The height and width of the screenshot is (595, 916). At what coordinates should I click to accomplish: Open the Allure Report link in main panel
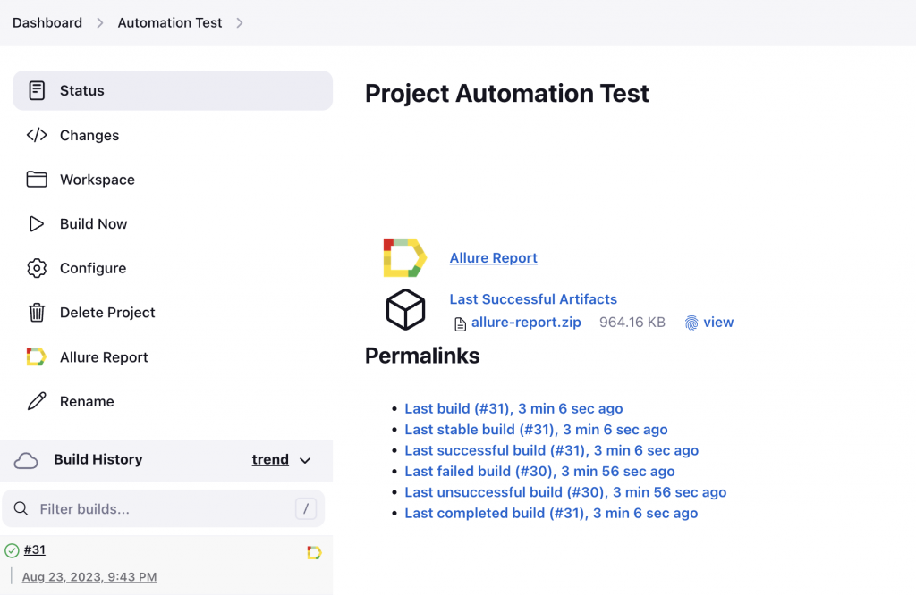tap(493, 258)
